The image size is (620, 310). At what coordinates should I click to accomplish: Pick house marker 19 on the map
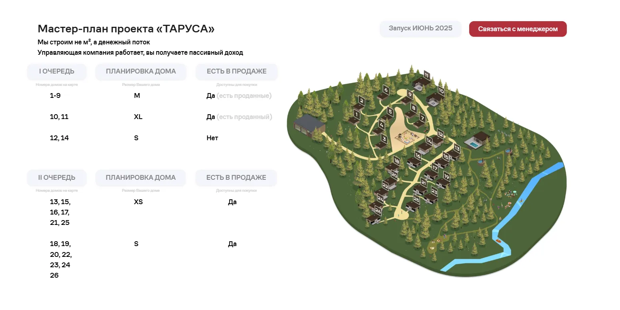tap(446, 177)
